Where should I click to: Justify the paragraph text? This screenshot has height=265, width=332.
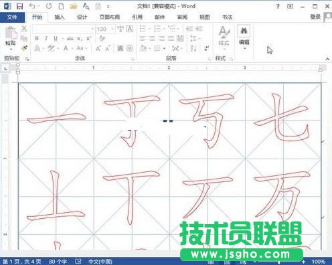[171, 39]
